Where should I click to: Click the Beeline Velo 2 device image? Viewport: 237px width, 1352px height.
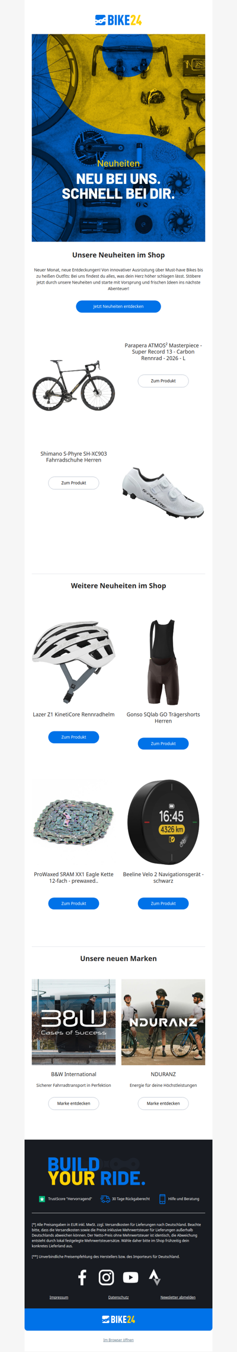coord(163,822)
